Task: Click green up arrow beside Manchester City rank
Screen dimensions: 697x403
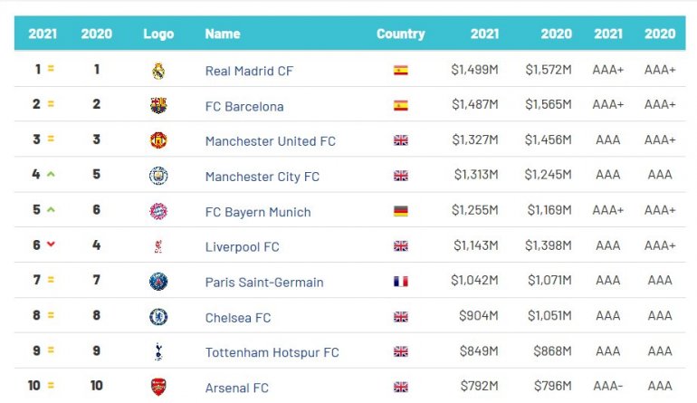Action: click(x=51, y=174)
